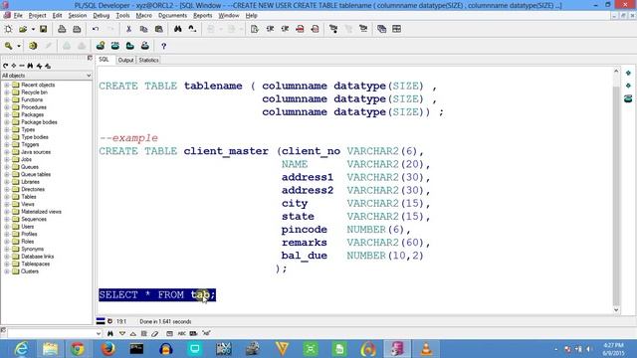Select the Sequences tree item
Screen dimensions: 637x358
34,219
